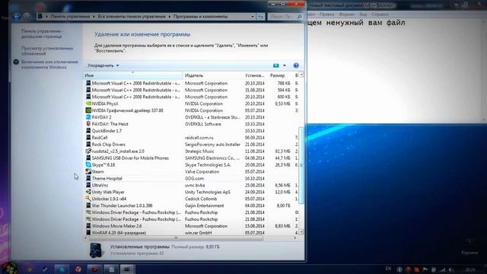Click the shield icon beside Windows components
Image resolution: width=487 pixels, height=274 pixels.
(x=16, y=62)
